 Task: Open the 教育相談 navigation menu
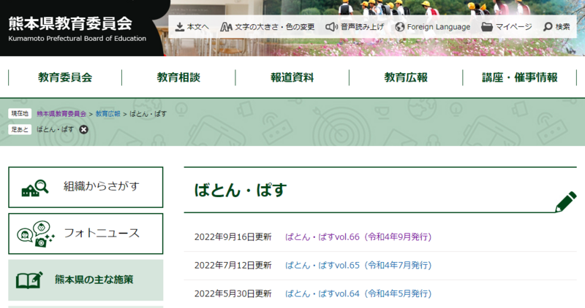(x=178, y=78)
